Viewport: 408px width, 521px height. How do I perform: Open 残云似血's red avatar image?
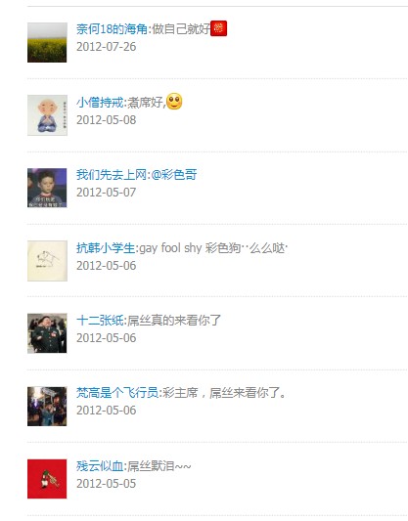coord(47,479)
